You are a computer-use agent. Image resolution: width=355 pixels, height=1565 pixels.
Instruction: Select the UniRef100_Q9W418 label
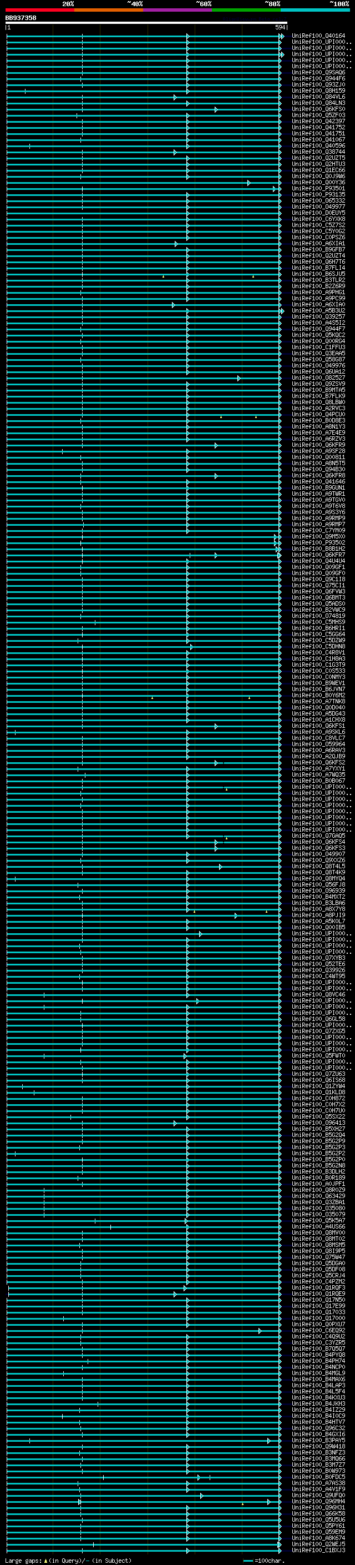coord(318,1447)
